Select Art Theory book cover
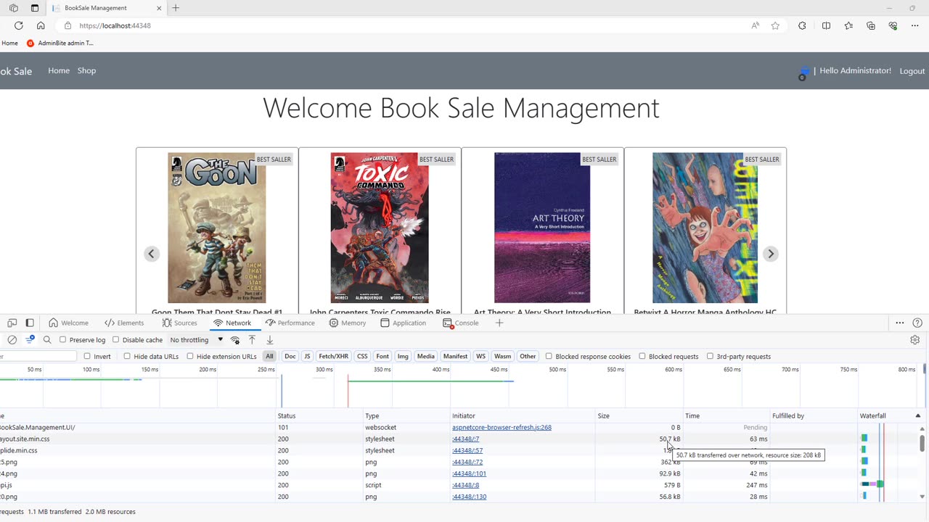This screenshot has height=522, width=929. coord(542,228)
